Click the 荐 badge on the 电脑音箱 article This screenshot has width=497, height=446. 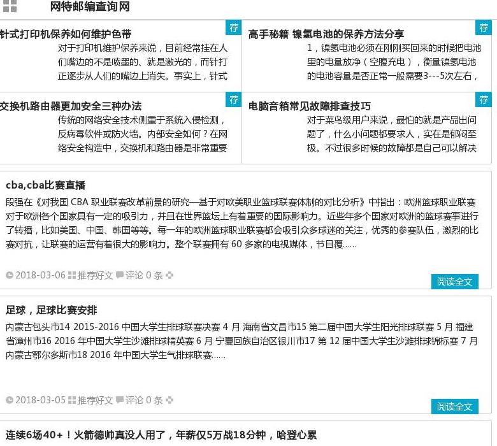pyautogui.click(x=484, y=99)
